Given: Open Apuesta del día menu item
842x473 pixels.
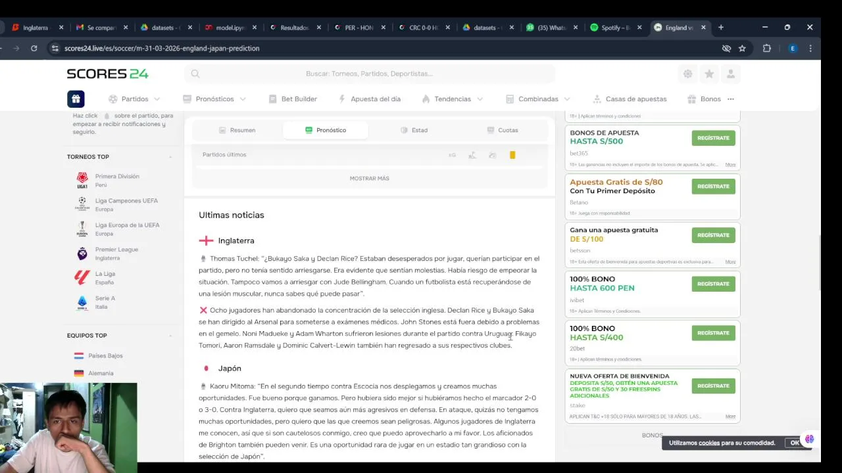Looking at the screenshot, I should coord(369,99).
